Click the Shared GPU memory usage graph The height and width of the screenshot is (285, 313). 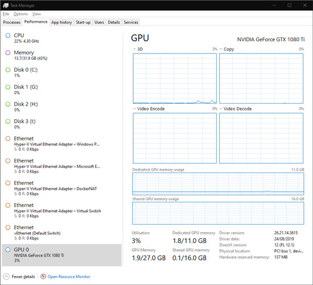pos(218,213)
